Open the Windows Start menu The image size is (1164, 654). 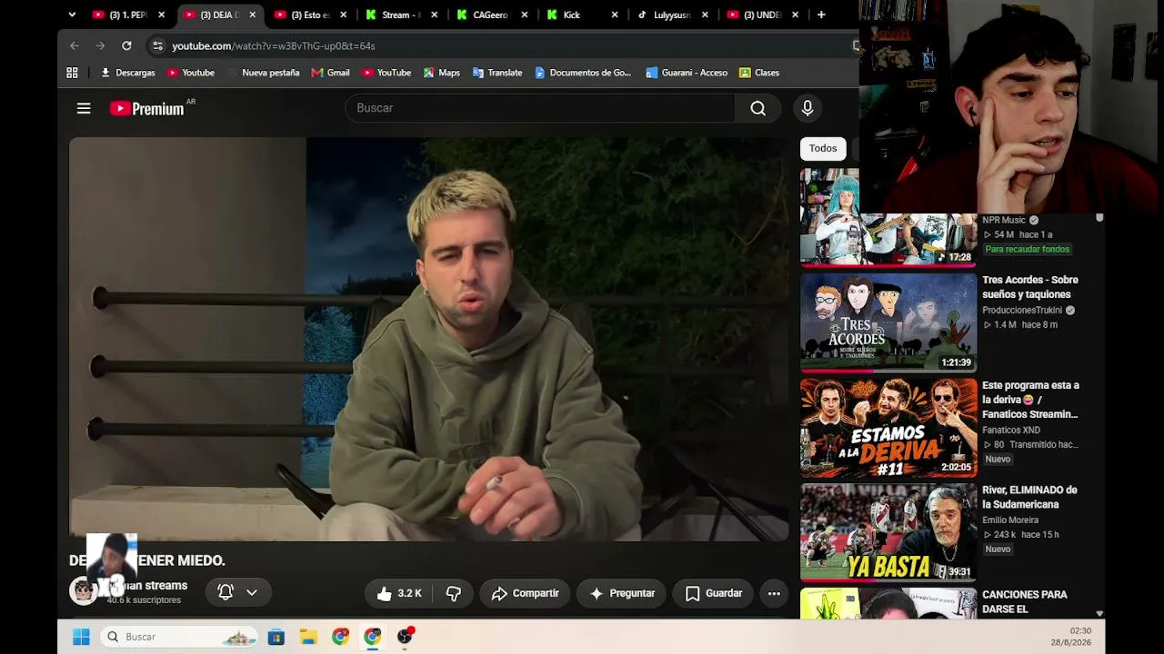[x=81, y=637]
